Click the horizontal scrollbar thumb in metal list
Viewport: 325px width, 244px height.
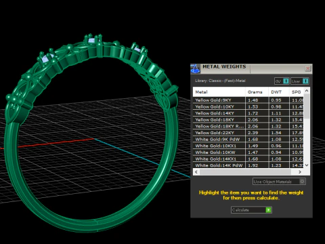(x=245, y=172)
